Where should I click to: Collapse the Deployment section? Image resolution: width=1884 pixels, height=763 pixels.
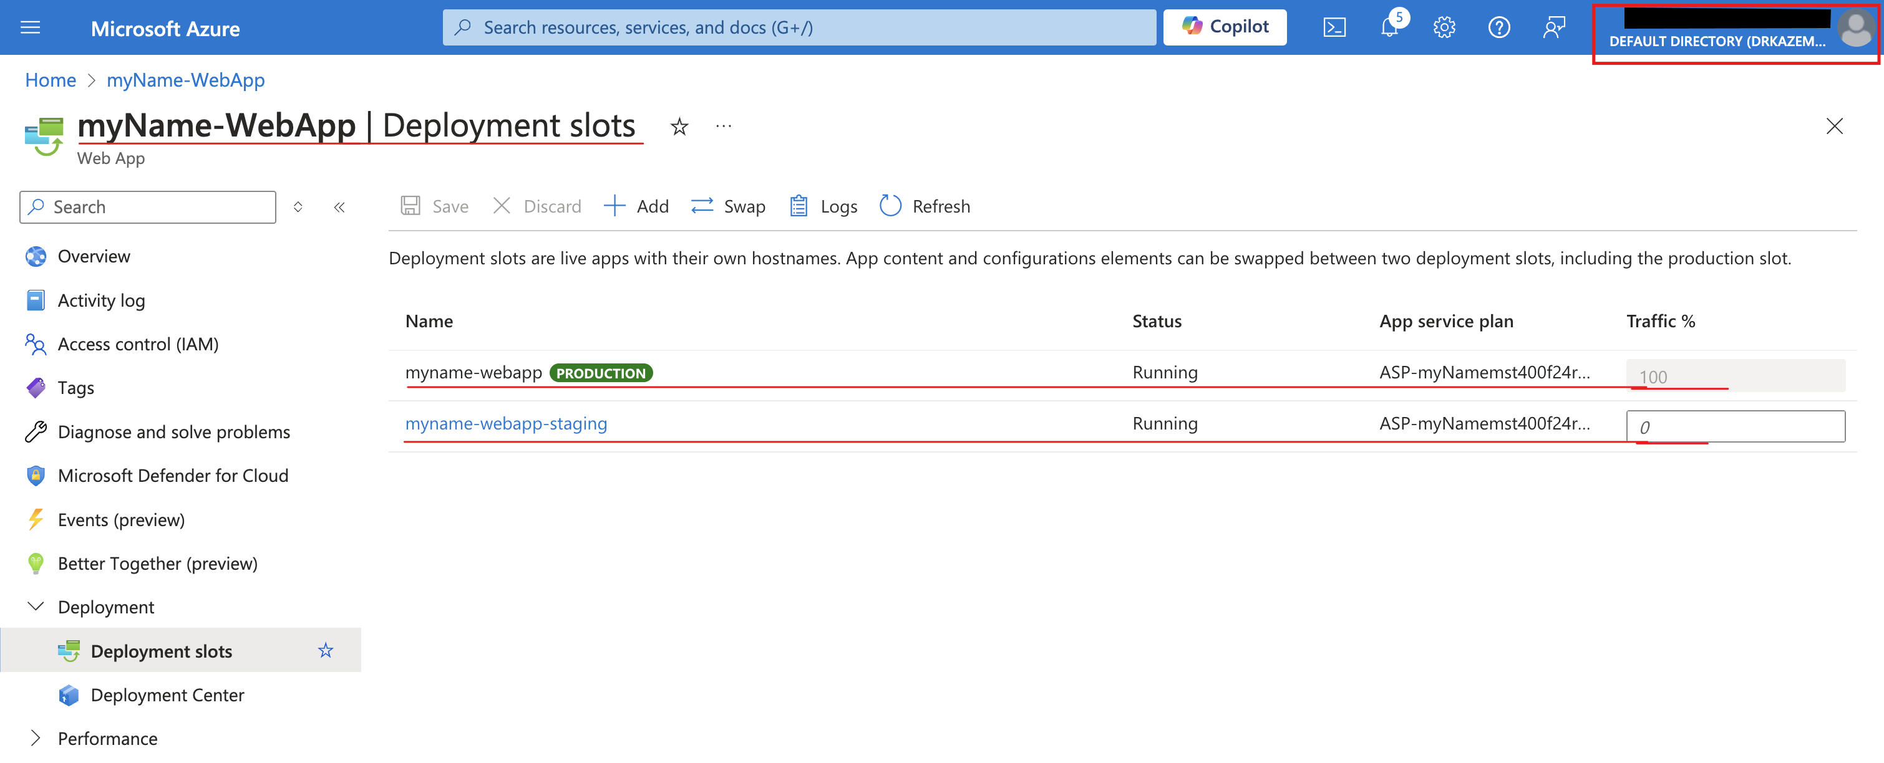35,607
